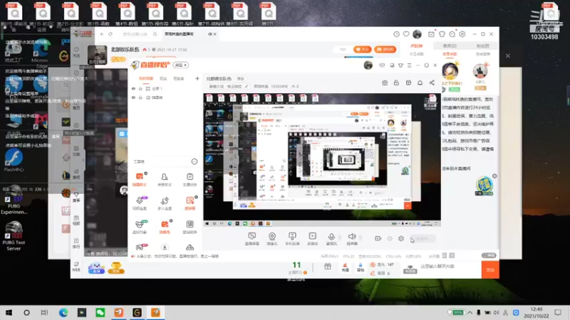Collapse the toolbox section with circle button

(194, 161)
